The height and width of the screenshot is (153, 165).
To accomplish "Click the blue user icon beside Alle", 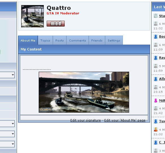I will pos(156,79).
